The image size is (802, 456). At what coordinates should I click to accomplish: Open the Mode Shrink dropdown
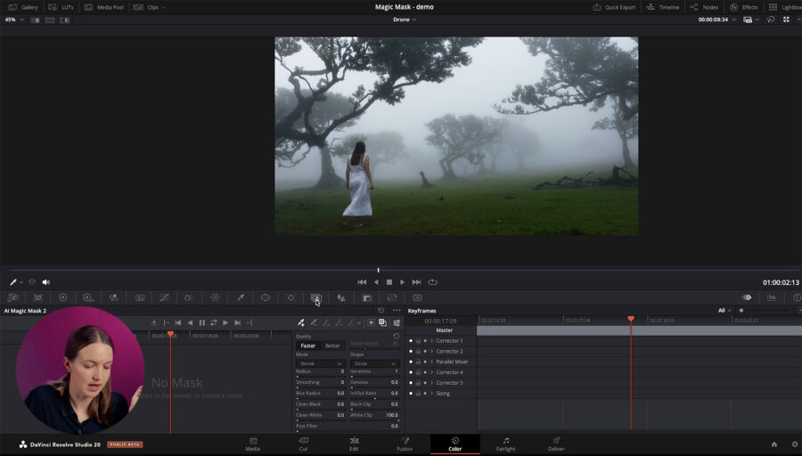click(x=320, y=363)
